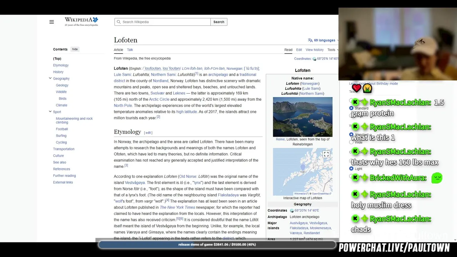Switch to the Talk tab

130,50
